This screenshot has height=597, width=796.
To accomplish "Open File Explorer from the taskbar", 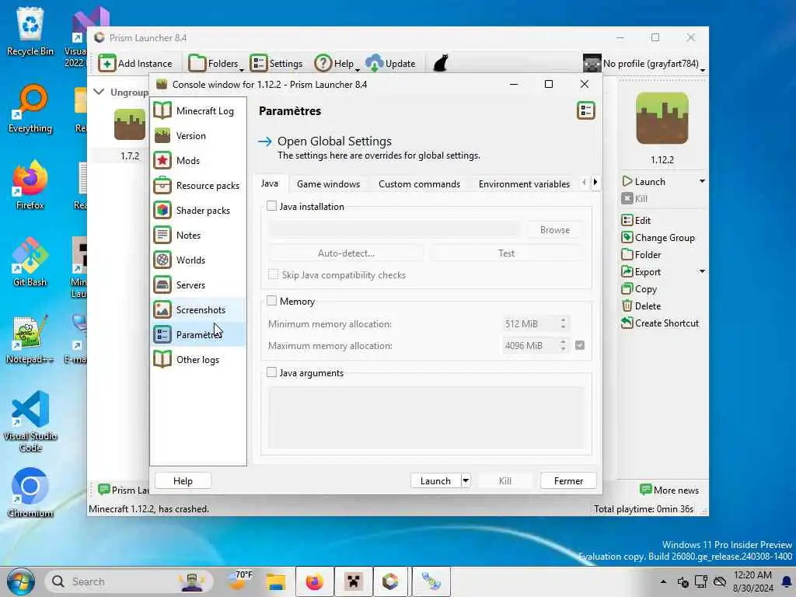I will pyautogui.click(x=276, y=581).
